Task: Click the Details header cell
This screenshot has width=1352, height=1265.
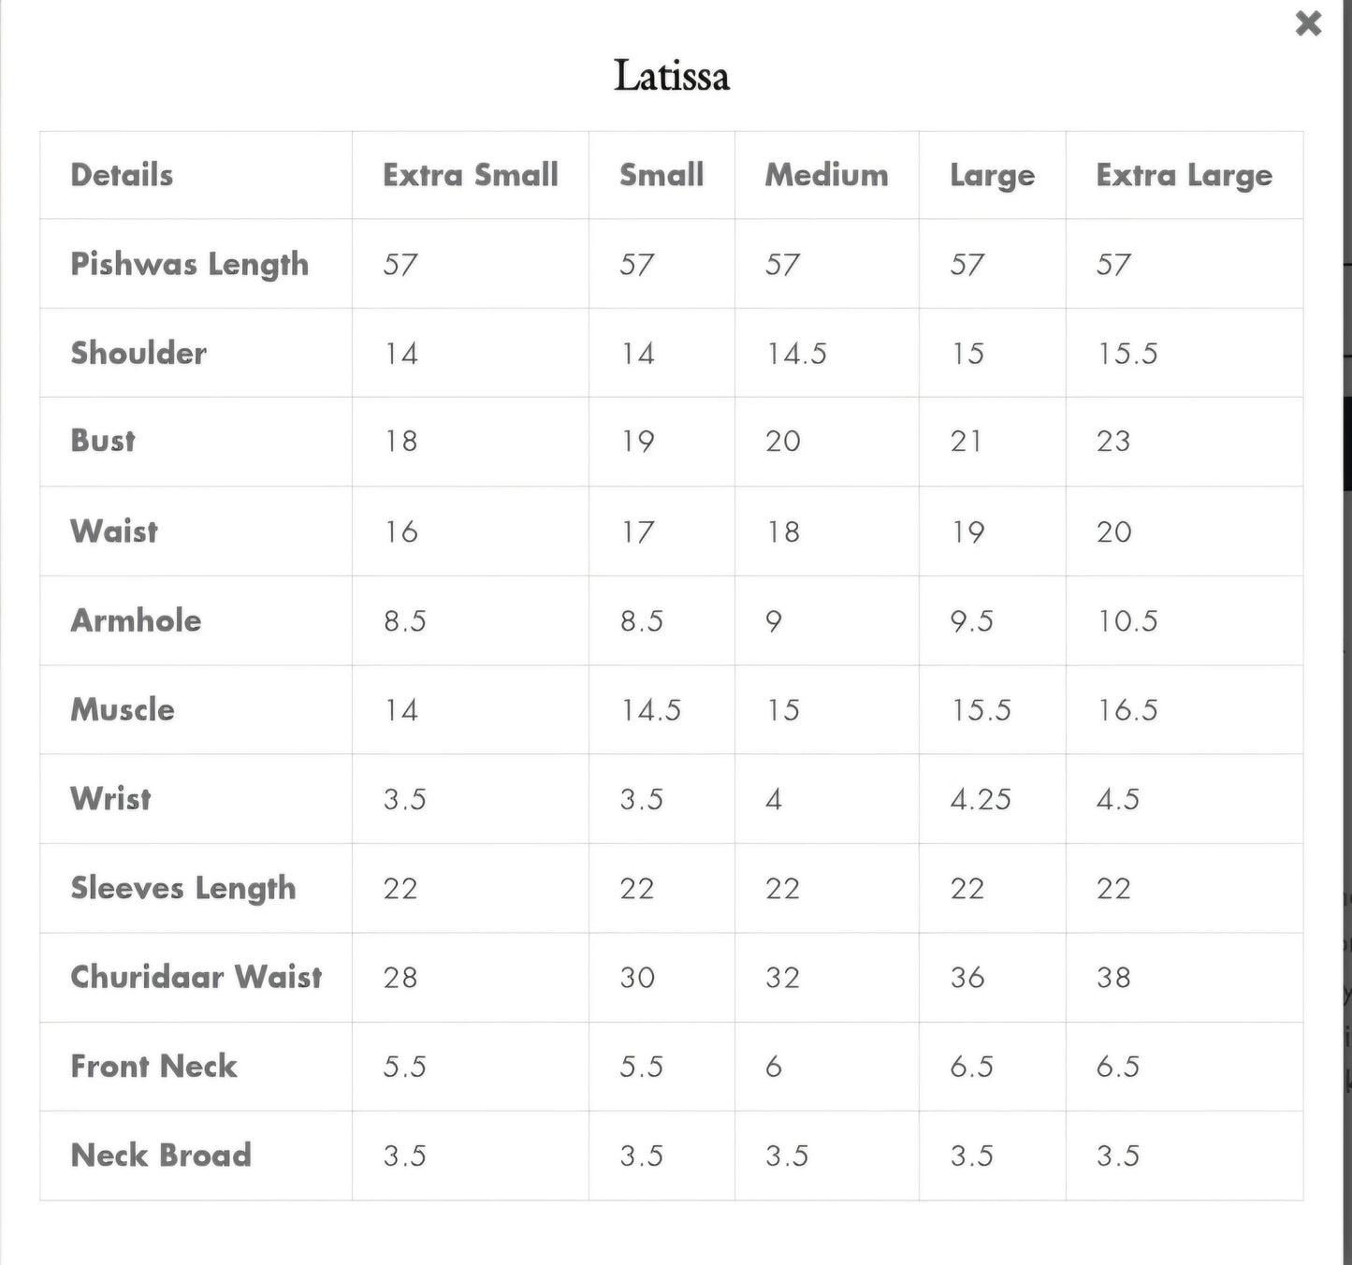Action: click(x=122, y=175)
